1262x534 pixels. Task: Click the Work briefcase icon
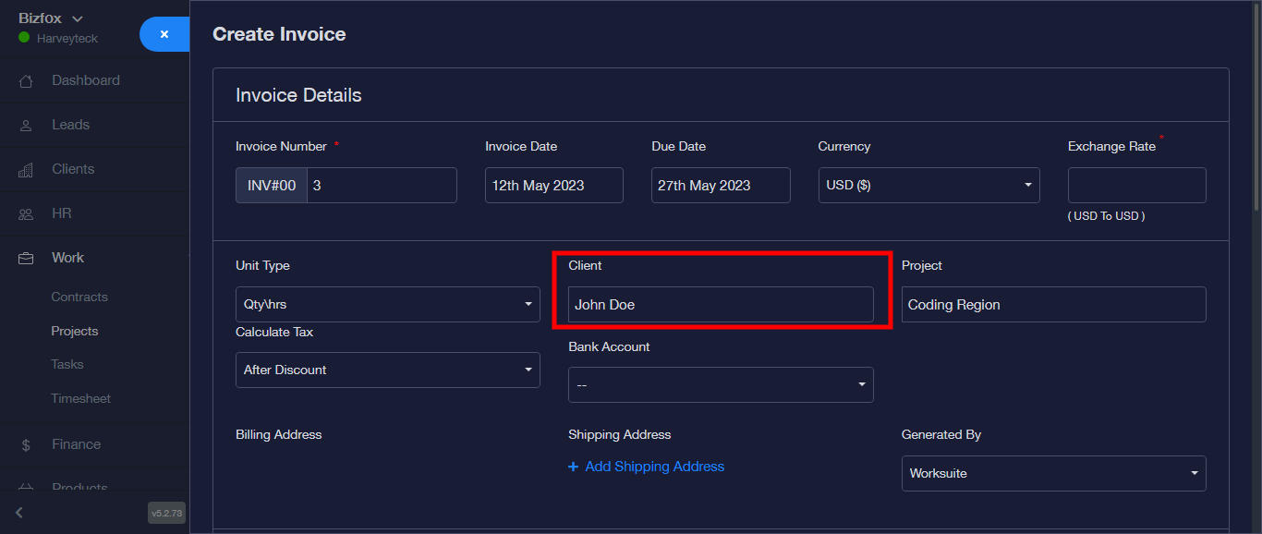point(26,259)
